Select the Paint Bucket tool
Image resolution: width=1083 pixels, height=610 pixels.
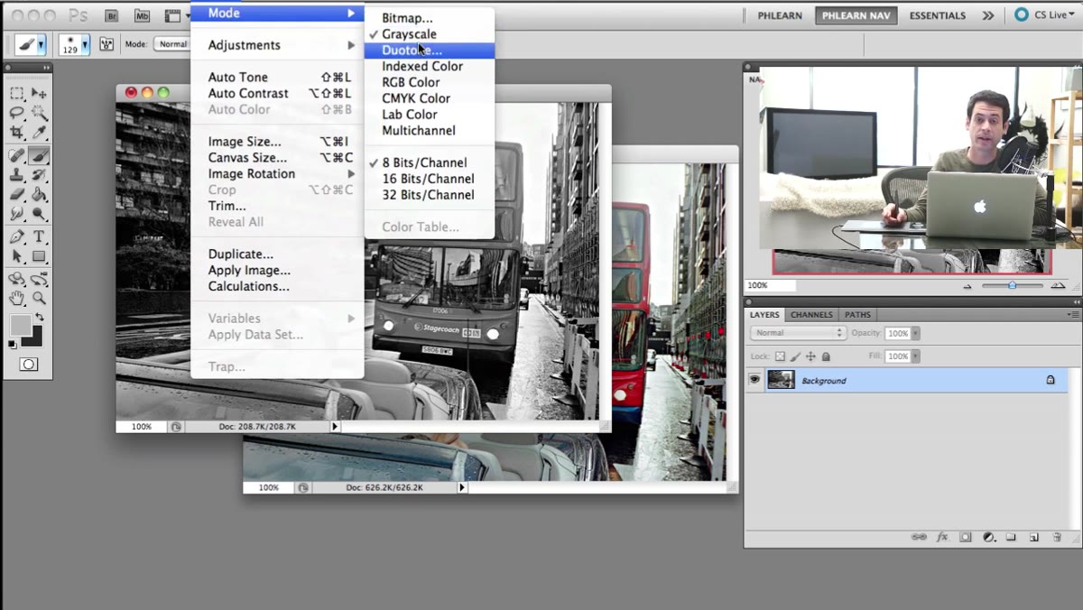point(39,194)
